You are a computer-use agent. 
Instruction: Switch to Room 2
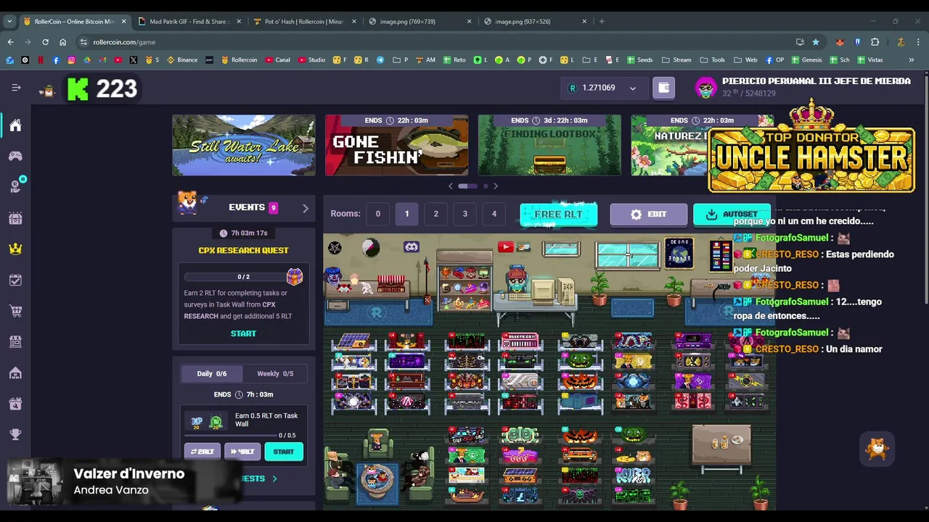tap(435, 214)
